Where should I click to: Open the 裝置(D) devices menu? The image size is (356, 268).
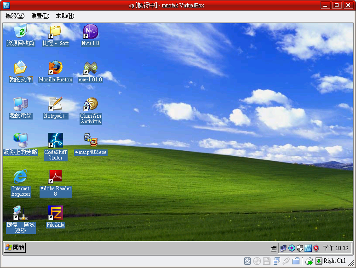[40, 16]
